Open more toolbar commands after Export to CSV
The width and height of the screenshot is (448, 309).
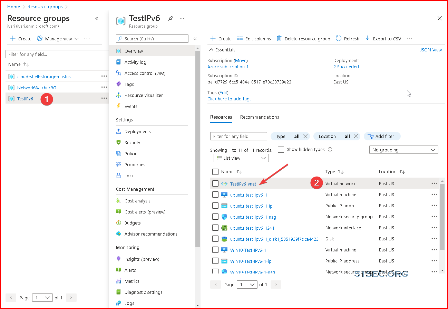click(x=409, y=39)
